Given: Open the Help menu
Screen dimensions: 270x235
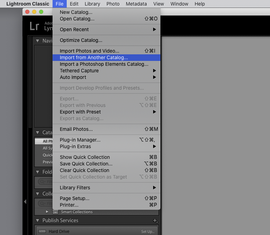Looking at the screenshot, I should pos(199,4).
